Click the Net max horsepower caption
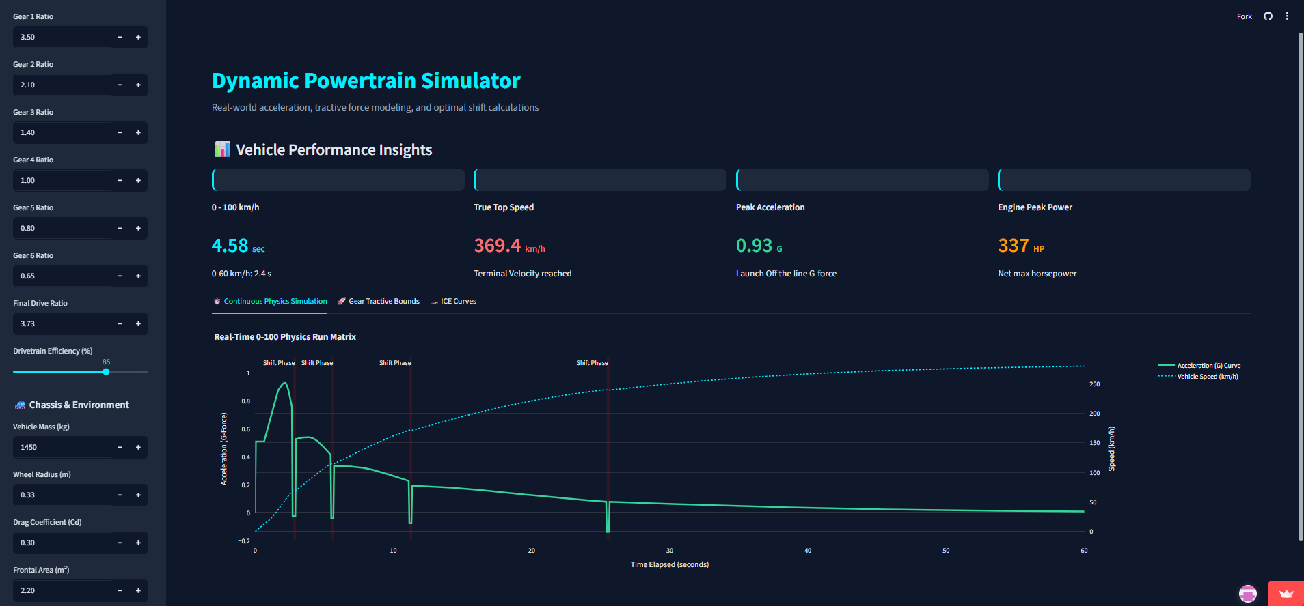Screen dimensions: 1304x606 pyautogui.click(x=1037, y=274)
